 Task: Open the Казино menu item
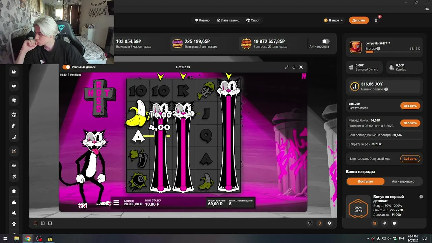coord(202,20)
